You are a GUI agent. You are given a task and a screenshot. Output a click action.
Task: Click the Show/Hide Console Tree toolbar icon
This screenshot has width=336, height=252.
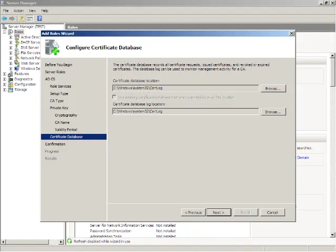30,18
